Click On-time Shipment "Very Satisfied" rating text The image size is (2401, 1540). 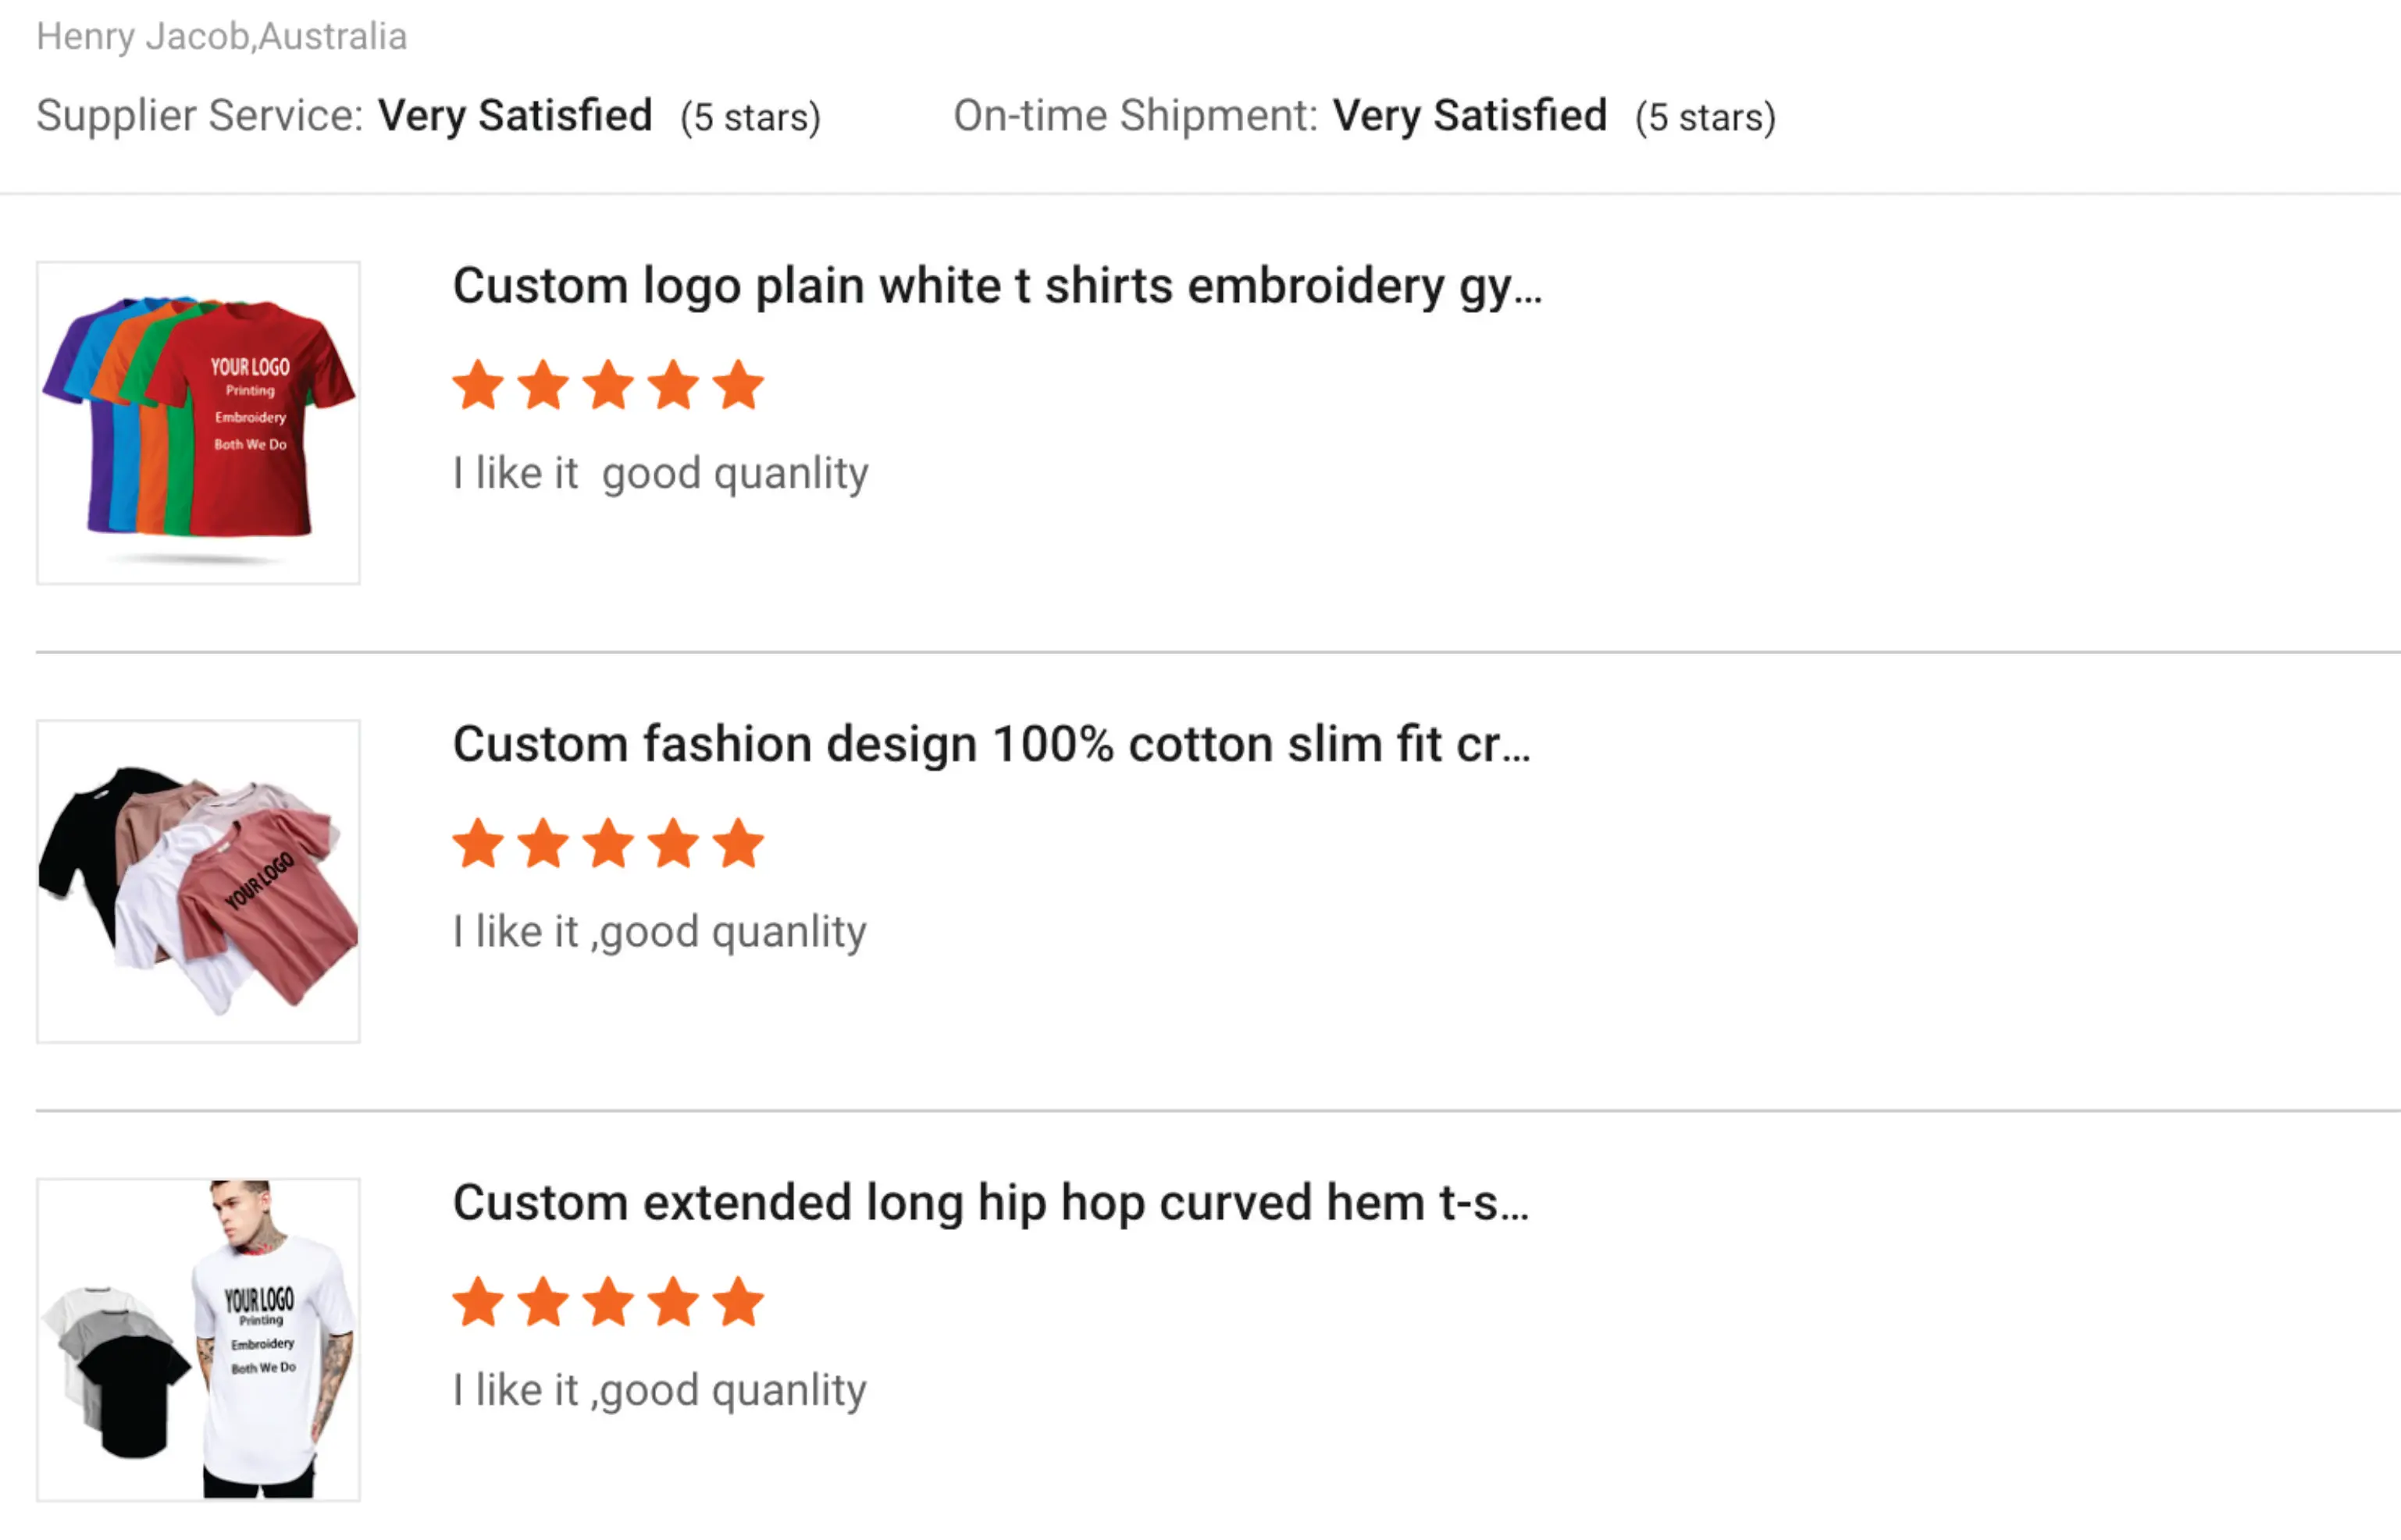(x=1469, y=116)
